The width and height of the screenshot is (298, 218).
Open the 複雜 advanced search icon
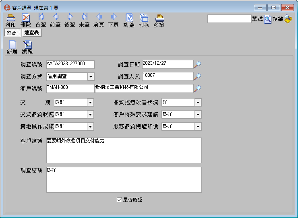pos(288,19)
